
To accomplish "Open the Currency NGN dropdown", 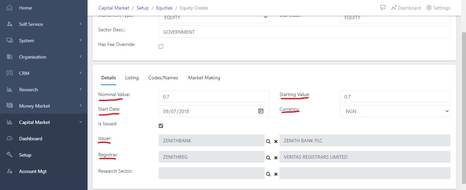I will [395, 111].
